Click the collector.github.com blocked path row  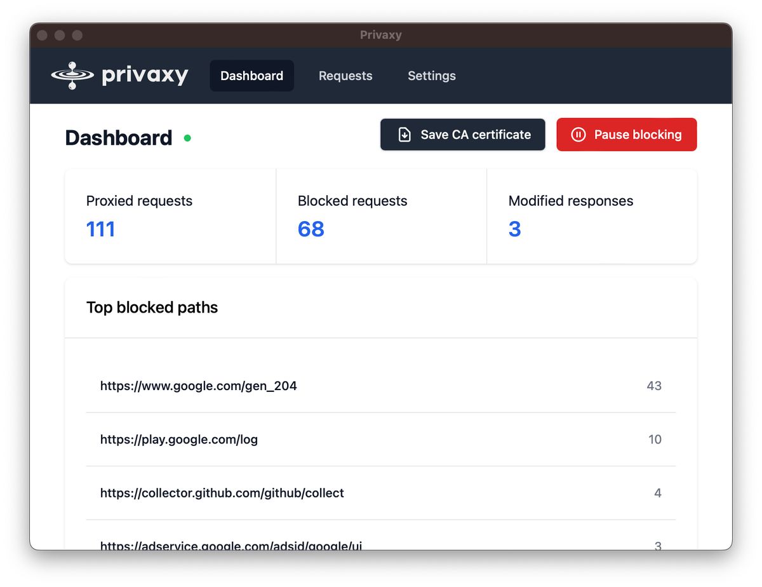222,493
